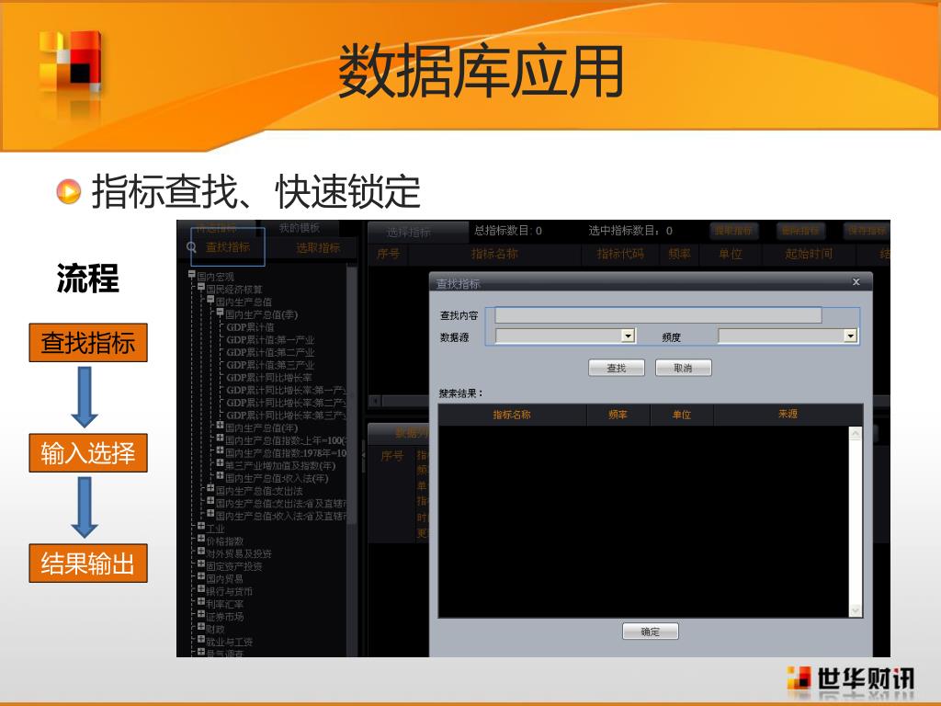Expand the 国内生产总值:收入法(年) node

click(x=221, y=476)
